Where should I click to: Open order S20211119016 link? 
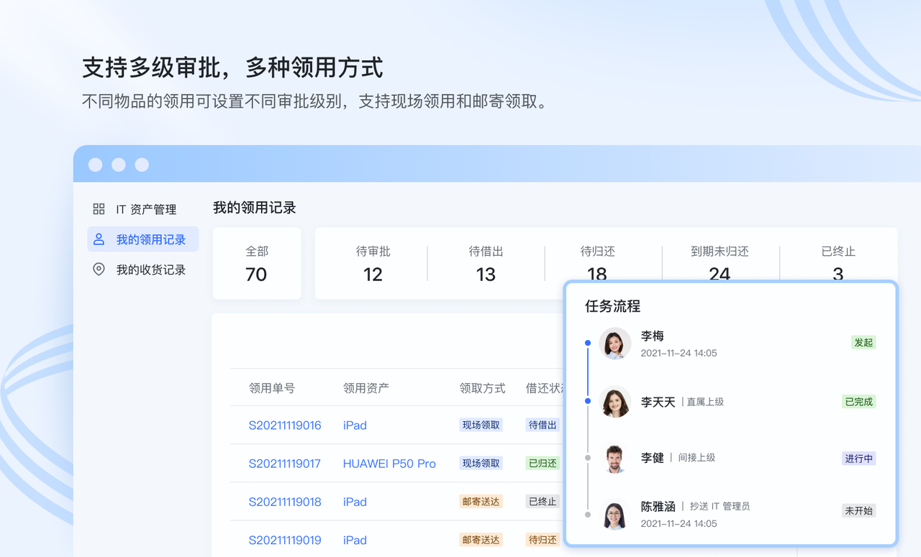pyautogui.click(x=285, y=425)
